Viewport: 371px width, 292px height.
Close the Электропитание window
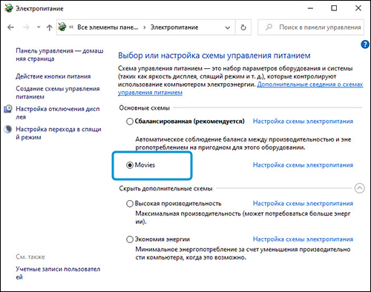(x=358, y=8)
